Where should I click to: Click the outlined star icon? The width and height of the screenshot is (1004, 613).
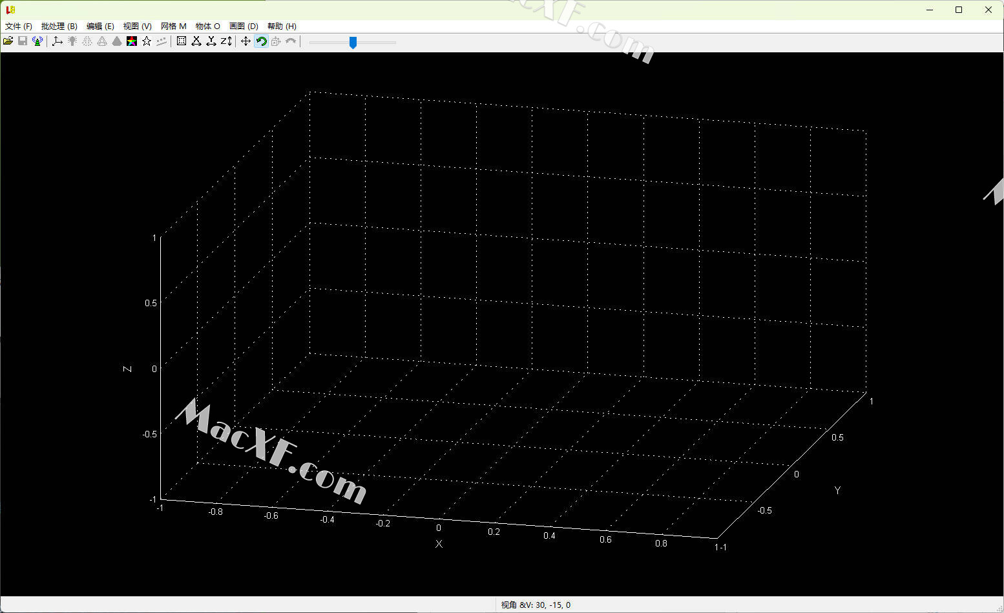coord(147,41)
